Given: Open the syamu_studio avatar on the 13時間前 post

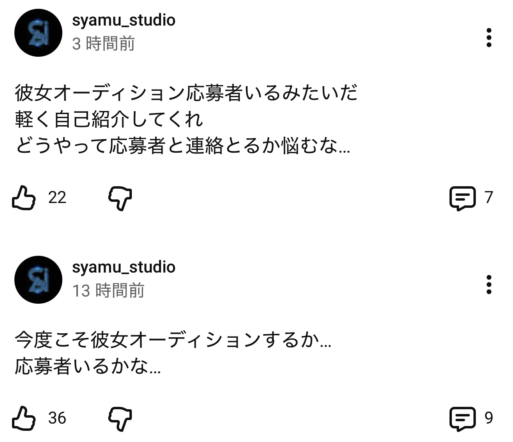Looking at the screenshot, I should click(38, 279).
